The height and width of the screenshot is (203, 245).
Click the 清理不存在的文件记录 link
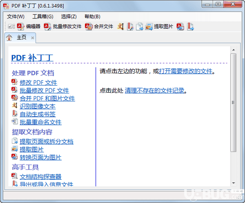click(154, 90)
